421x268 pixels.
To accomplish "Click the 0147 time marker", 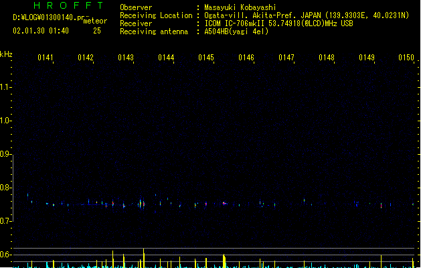I will pos(286,58).
